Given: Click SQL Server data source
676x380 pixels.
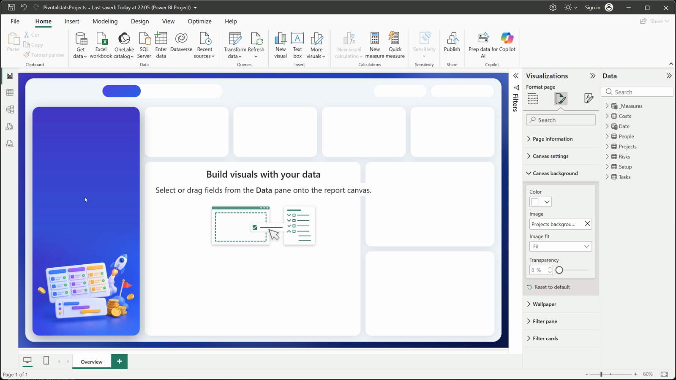Looking at the screenshot, I should coord(144,45).
